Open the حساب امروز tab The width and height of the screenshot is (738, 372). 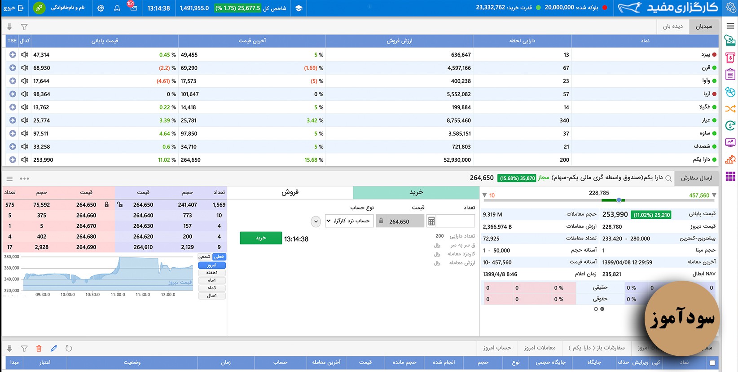pos(497,348)
